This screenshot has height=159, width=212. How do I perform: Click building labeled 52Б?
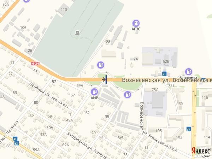pyautogui.click(x=166, y=61)
